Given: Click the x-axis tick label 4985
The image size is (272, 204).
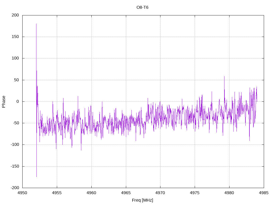Looking at the screenshot, I should coord(264,193).
